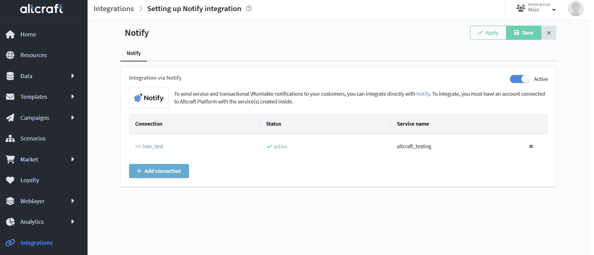Click the Connection column header
The image size is (594, 255).
[x=149, y=124]
